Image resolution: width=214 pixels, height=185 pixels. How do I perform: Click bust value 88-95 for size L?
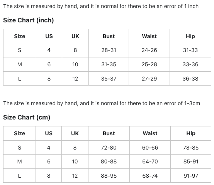[109, 176]
